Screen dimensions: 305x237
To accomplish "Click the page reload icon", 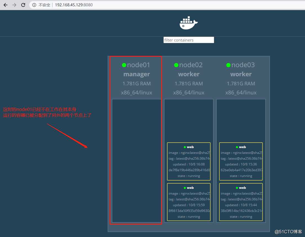I will tap(23, 5).
